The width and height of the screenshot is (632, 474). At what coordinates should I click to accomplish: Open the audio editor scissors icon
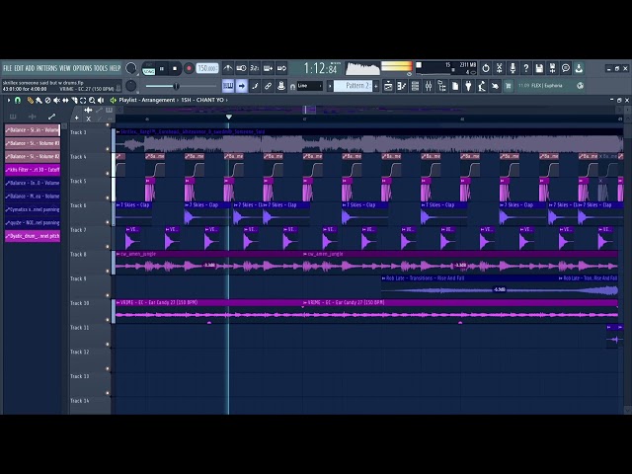pyautogui.click(x=499, y=68)
